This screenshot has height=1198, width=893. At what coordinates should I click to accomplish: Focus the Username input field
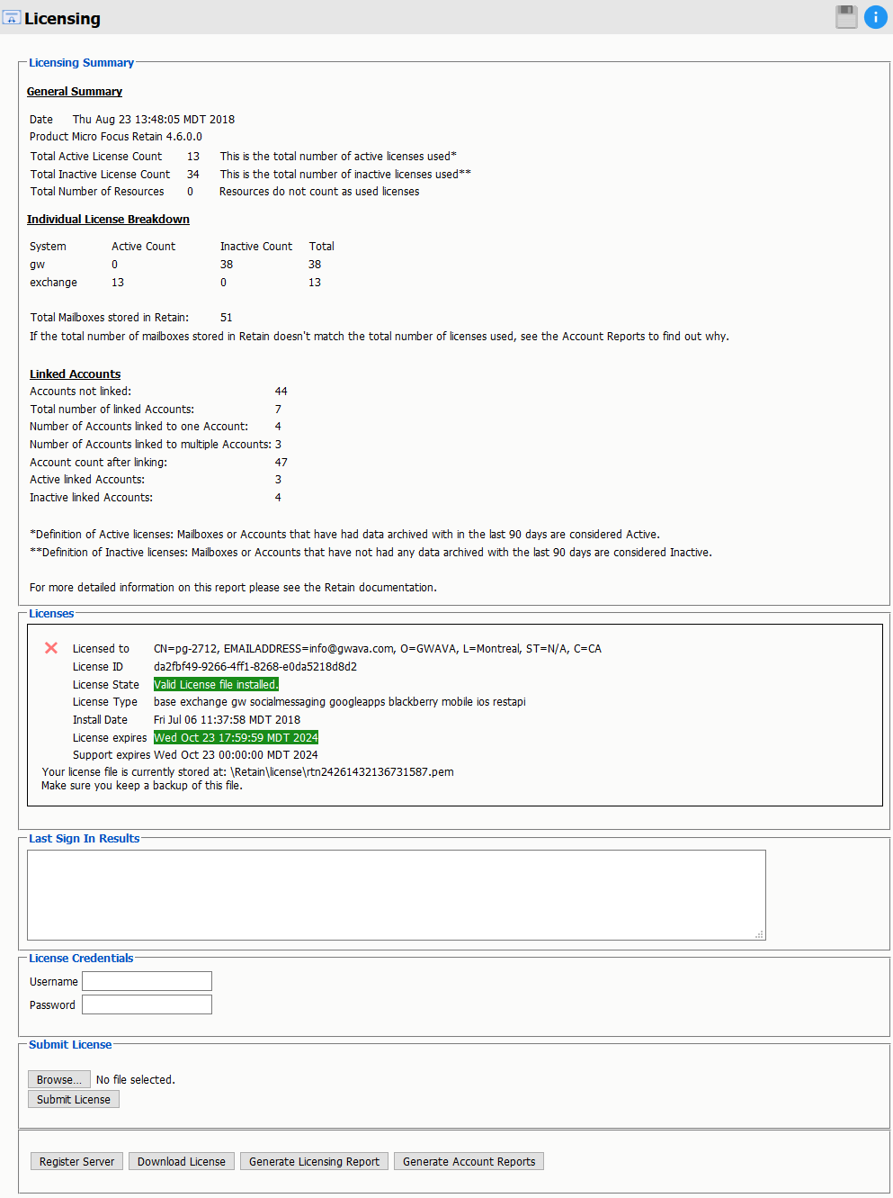pos(147,981)
